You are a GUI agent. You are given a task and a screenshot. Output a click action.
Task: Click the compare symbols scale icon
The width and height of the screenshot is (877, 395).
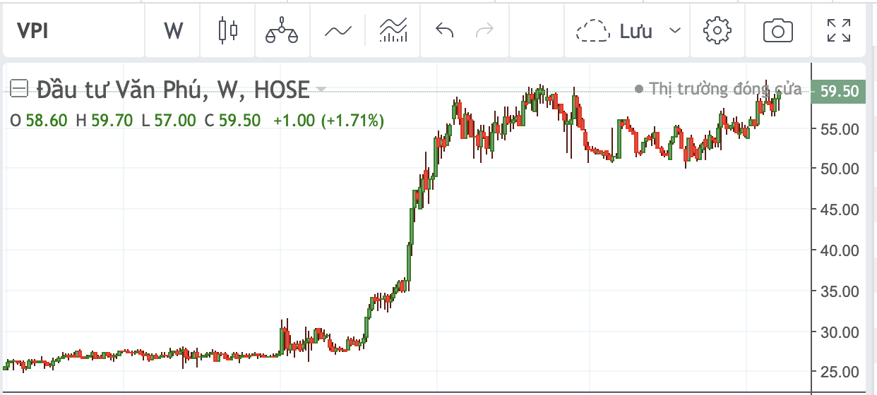pyautogui.click(x=282, y=31)
